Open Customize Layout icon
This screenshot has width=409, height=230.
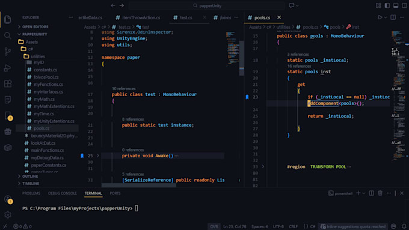click(378, 5)
